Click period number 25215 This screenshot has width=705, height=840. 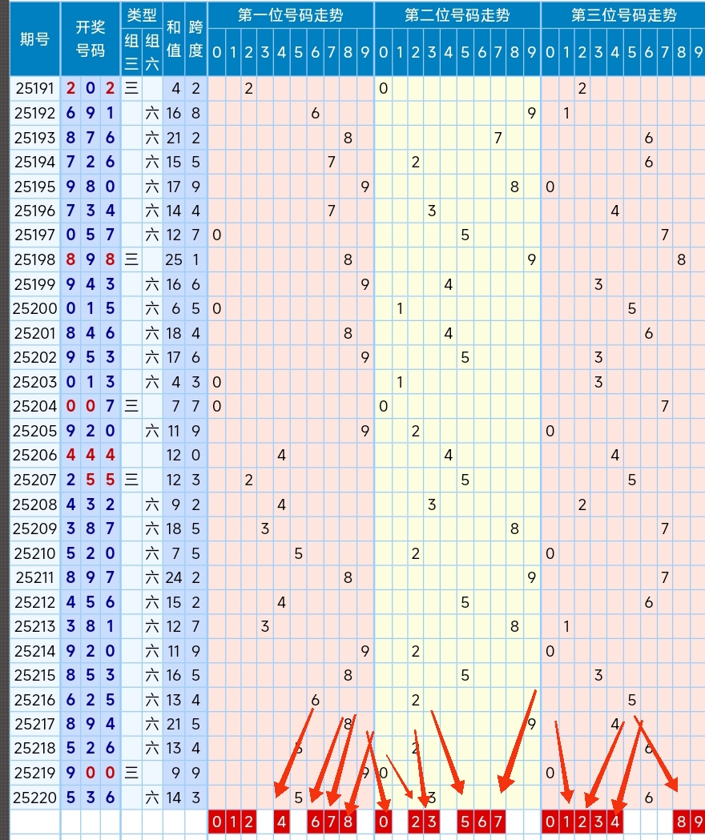pos(34,676)
